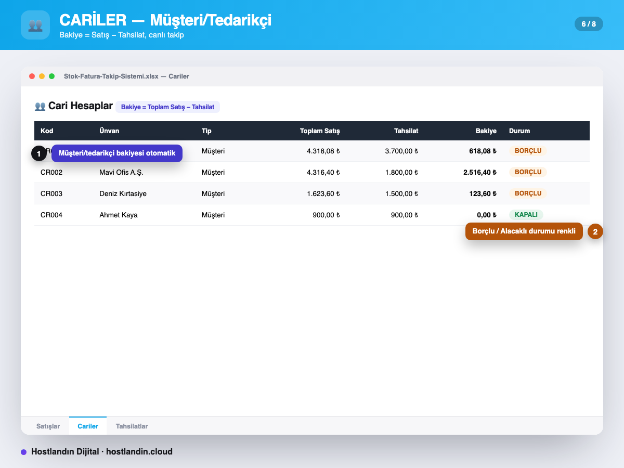624x468 pixels.
Task: Click the Cariler people icon in header
Action: (35, 25)
